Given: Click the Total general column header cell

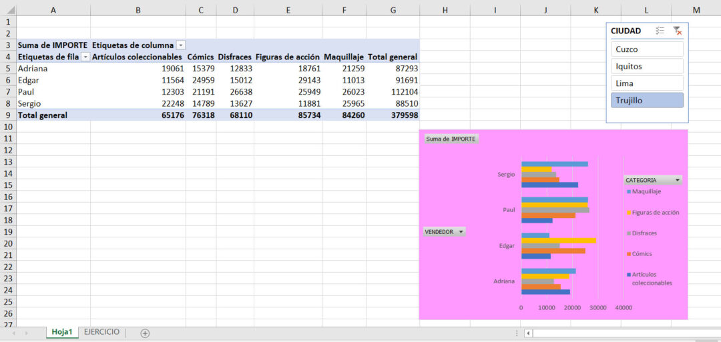Looking at the screenshot, I should [393, 57].
